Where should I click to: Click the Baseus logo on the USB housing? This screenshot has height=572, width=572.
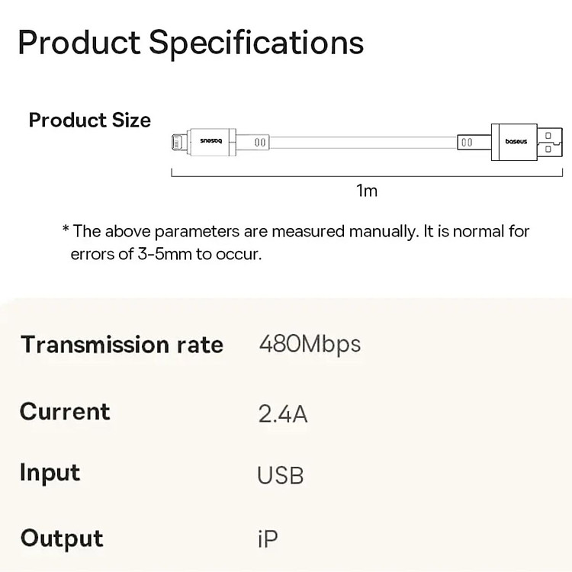(516, 142)
